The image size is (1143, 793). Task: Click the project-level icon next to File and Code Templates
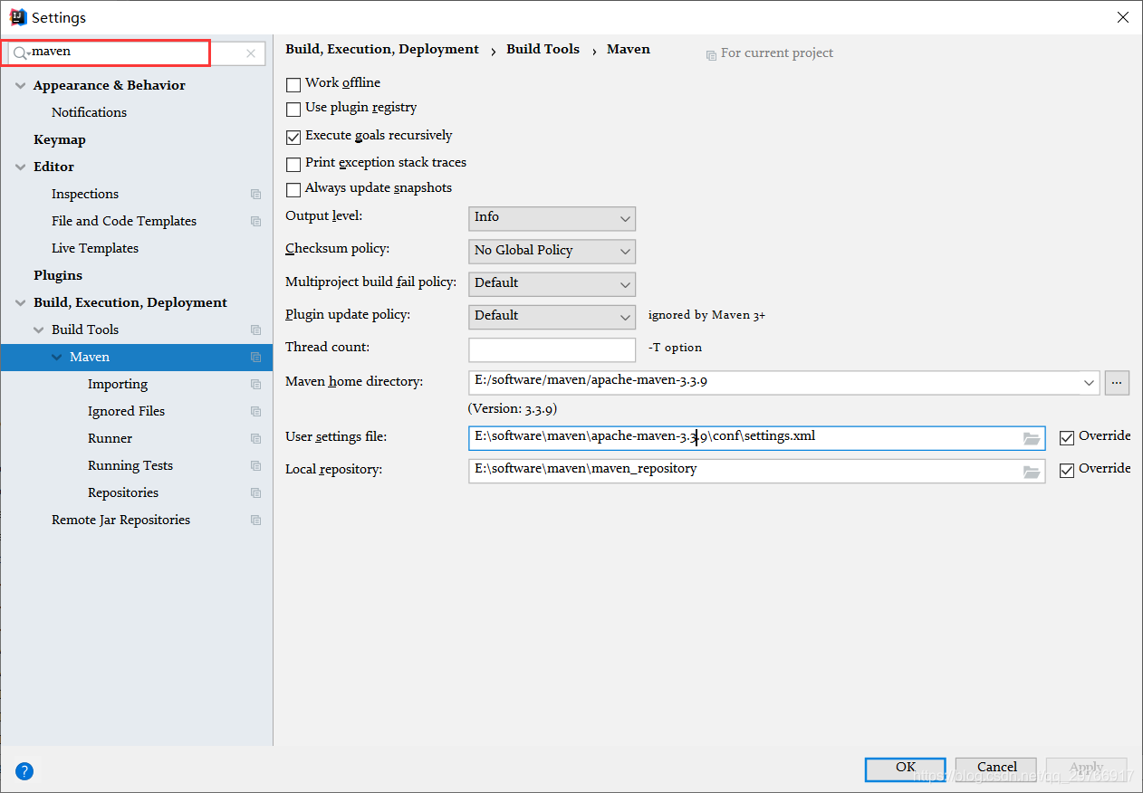pyautogui.click(x=255, y=221)
